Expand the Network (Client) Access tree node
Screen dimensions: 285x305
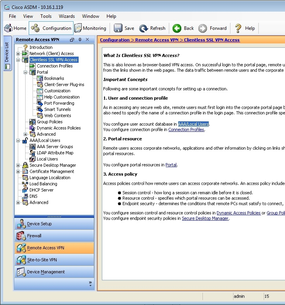tap(18, 53)
